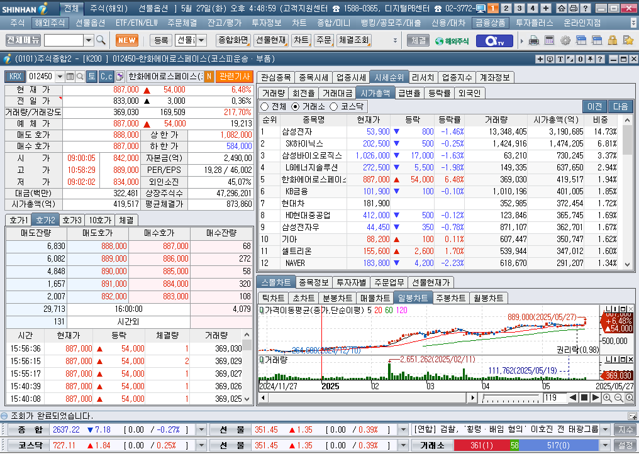Lock the screen with the padlock icon
Viewport: 639px width, 454px height.
pos(612,40)
